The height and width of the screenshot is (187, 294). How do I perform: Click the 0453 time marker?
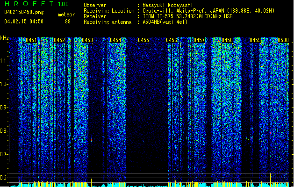tap(87, 40)
